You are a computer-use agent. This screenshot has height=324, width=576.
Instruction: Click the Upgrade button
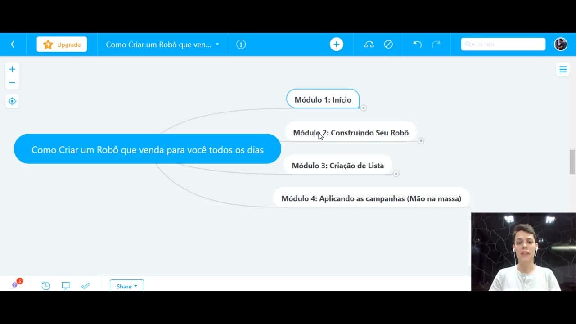[62, 45]
